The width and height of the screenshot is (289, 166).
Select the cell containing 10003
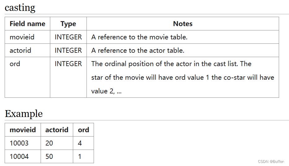[19, 143]
